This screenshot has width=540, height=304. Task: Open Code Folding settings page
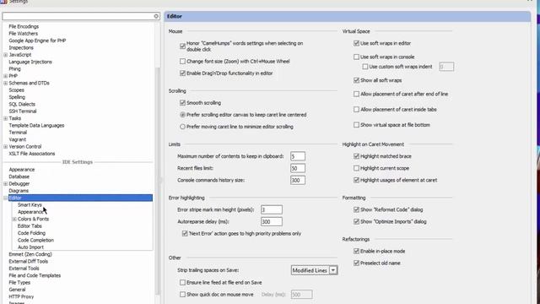tap(31, 233)
